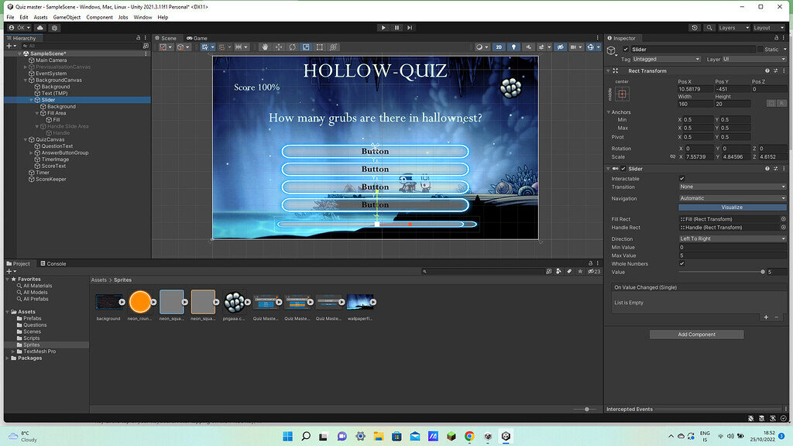
Task: Select the Rect tool in Scene toolbar
Action: click(x=320, y=47)
